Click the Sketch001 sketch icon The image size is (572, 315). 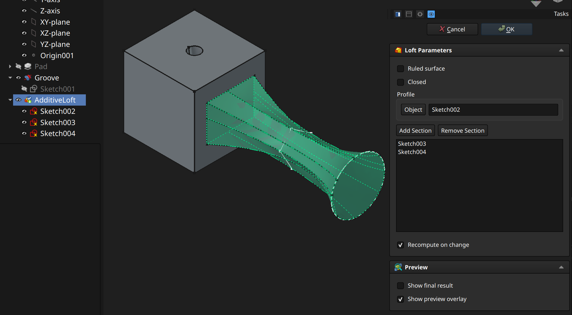[x=33, y=89]
